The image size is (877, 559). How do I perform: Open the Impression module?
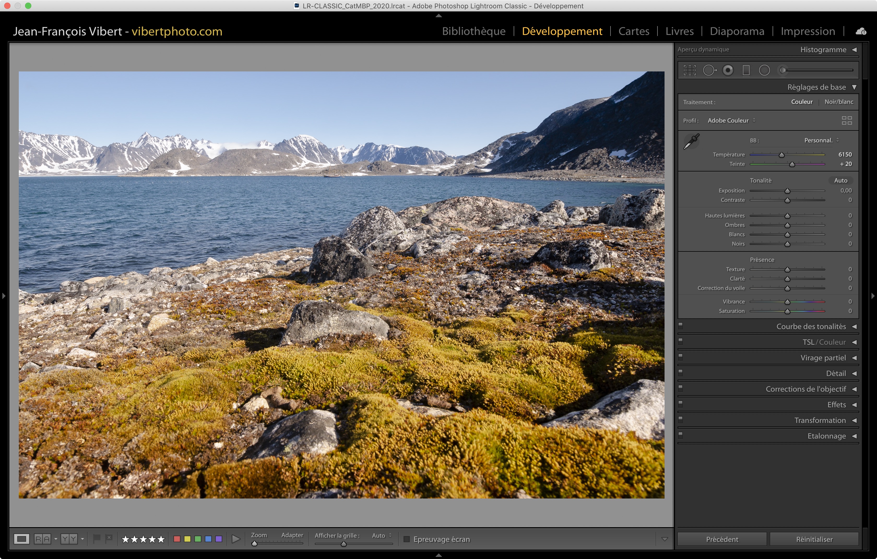pyautogui.click(x=807, y=31)
